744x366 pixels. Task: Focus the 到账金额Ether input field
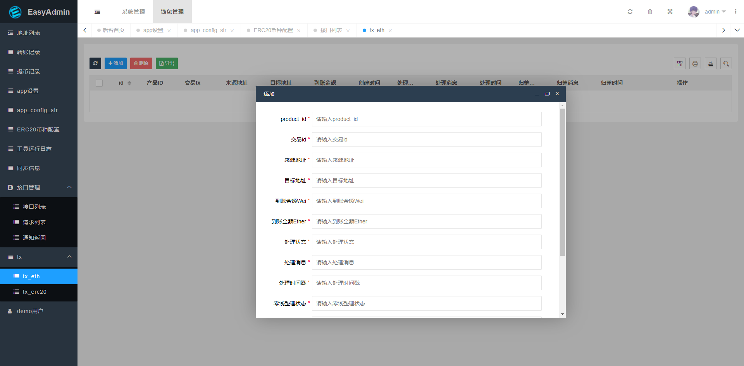(427, 221)
